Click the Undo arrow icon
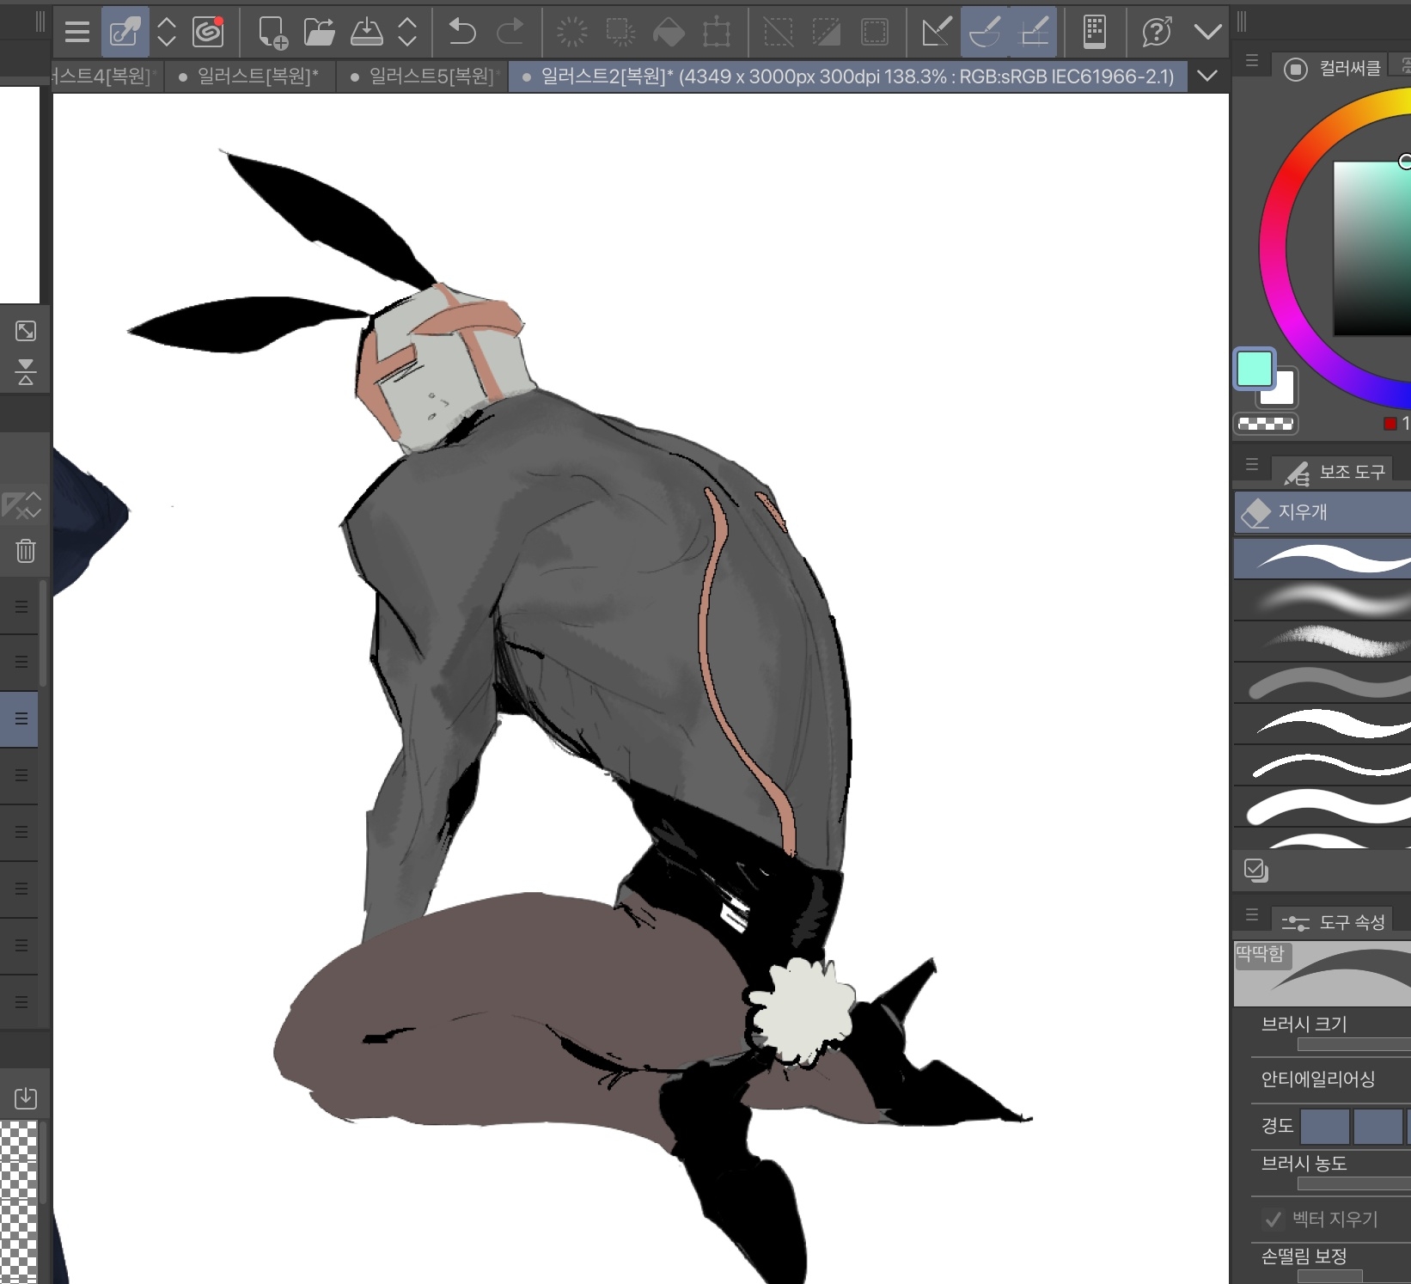The height and width of the screenshot is (1284, 1411). click(x=462, y=33)
